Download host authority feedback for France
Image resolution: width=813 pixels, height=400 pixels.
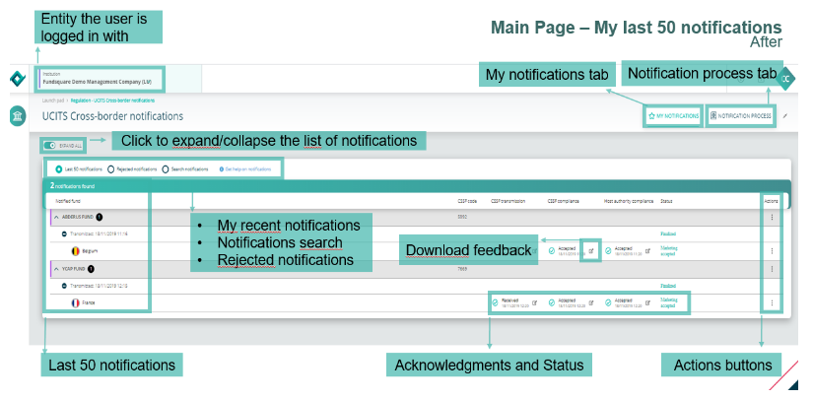pyautogui.click(x=648, y=302)
